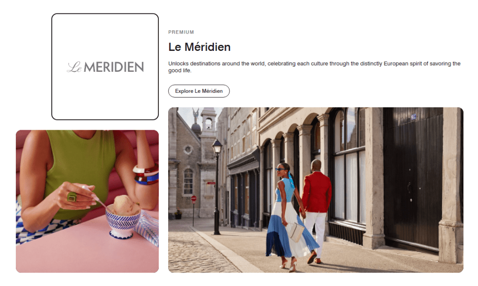Click the Explore Le Méridien button
This screenshot has width=478, height=286.
click(x=199, y=91)
